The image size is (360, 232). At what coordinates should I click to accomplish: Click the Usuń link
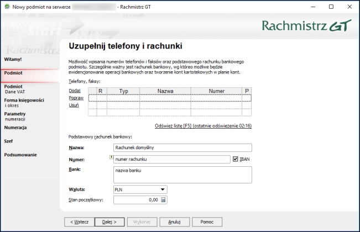[x=74, y=105]
